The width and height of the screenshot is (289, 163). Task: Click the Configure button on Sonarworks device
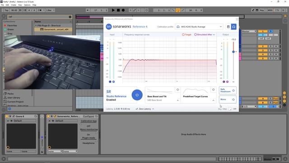[x=89, y=116]
